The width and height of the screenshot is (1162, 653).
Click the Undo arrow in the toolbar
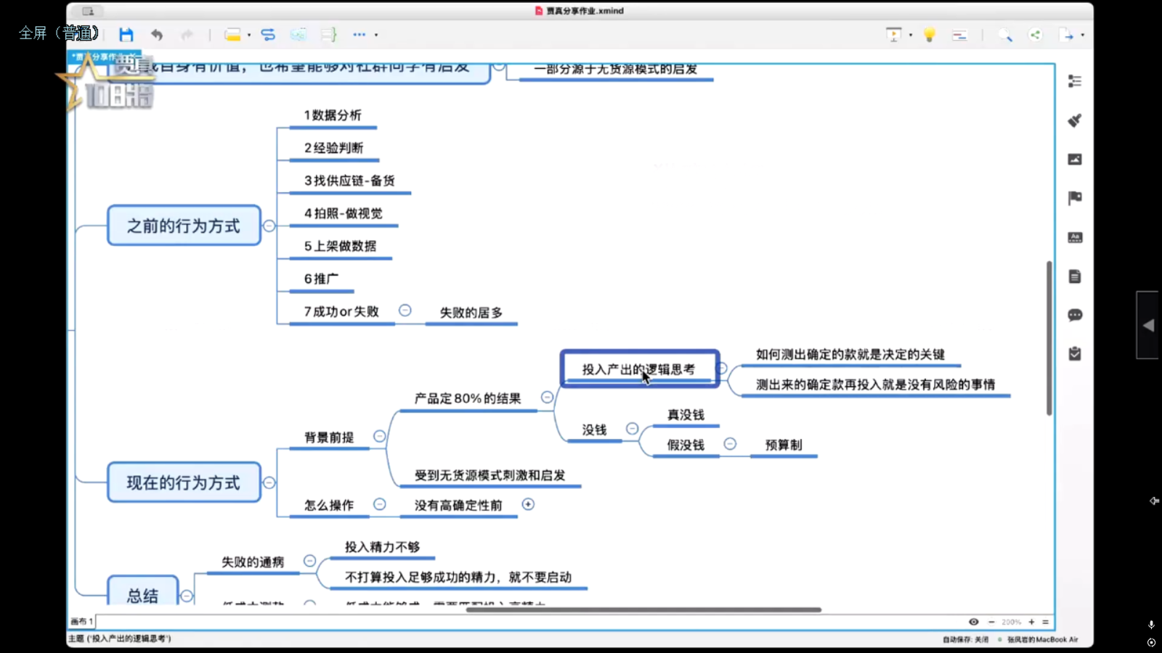click(157, 35)
